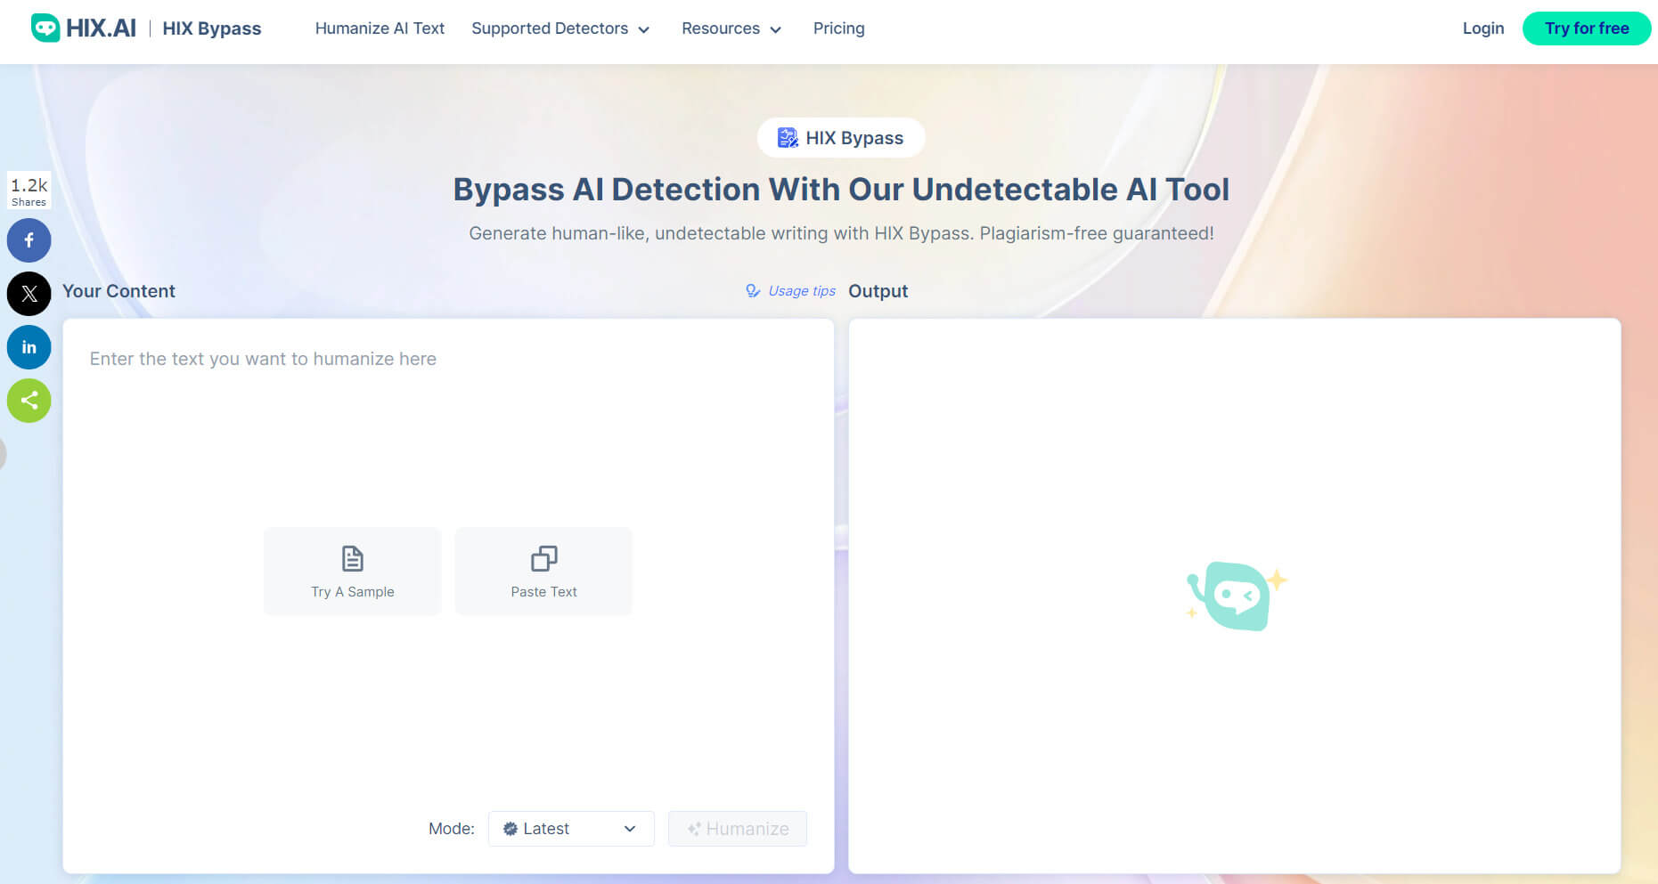Click the Humanize button
Viewport: 1658px width, 884px height.
[738, 829]
